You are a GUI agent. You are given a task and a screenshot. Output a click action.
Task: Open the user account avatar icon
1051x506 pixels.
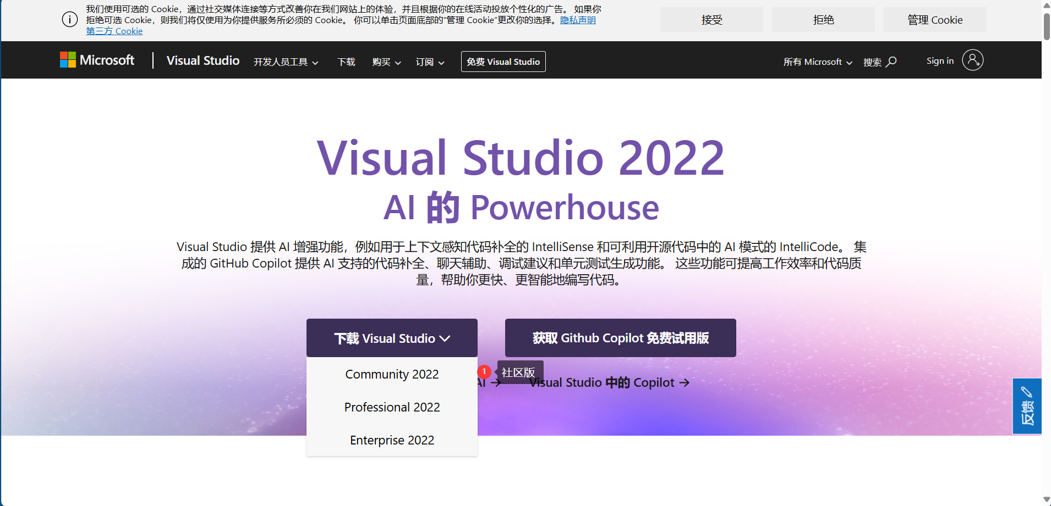click(972, 60)
